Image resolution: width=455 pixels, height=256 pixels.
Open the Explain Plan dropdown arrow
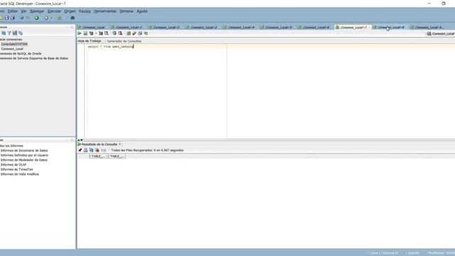pos(96,33)
